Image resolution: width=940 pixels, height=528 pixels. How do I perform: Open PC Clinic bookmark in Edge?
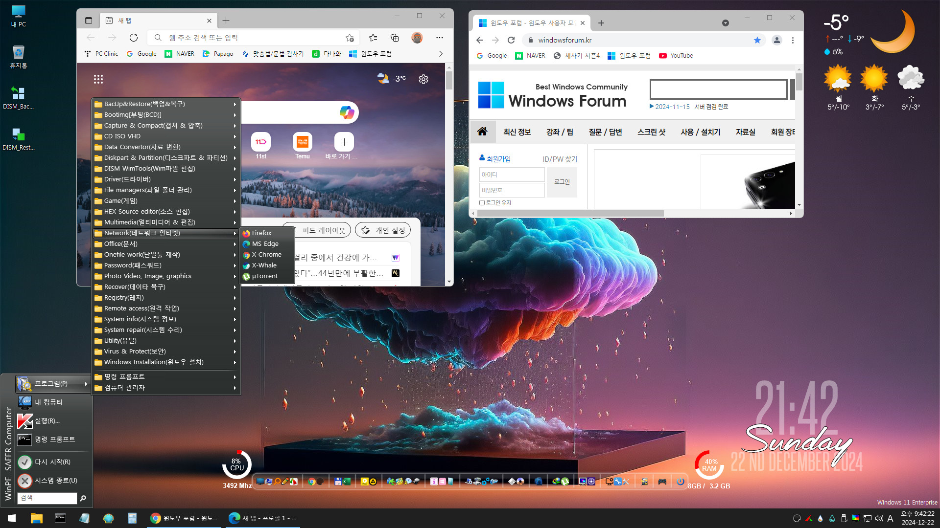coord(101,54)
